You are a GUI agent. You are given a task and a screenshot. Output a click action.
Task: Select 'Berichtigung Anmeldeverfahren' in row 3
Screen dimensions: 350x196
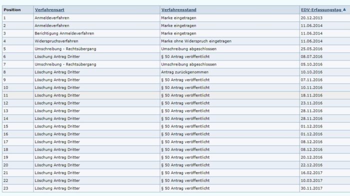pos(64,33)
